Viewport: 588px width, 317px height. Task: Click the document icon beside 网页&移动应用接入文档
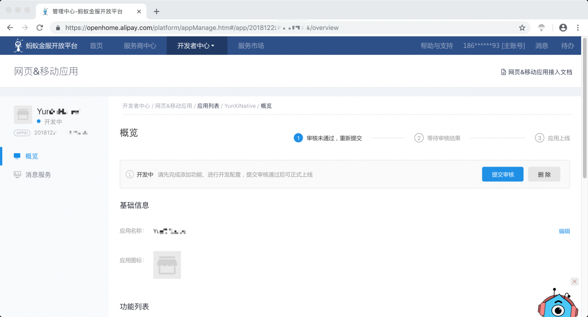503,72
